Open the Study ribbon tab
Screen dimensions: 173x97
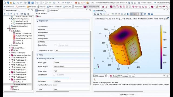(58, 7)
